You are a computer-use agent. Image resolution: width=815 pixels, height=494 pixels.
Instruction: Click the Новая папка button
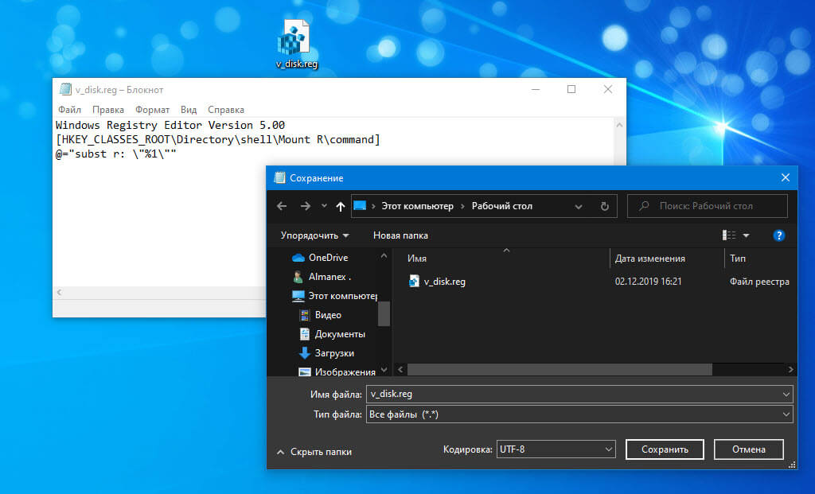(x=401, y=235)
